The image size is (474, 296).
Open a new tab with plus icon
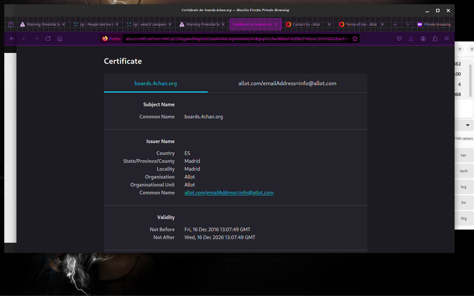(x=395, y=24)
